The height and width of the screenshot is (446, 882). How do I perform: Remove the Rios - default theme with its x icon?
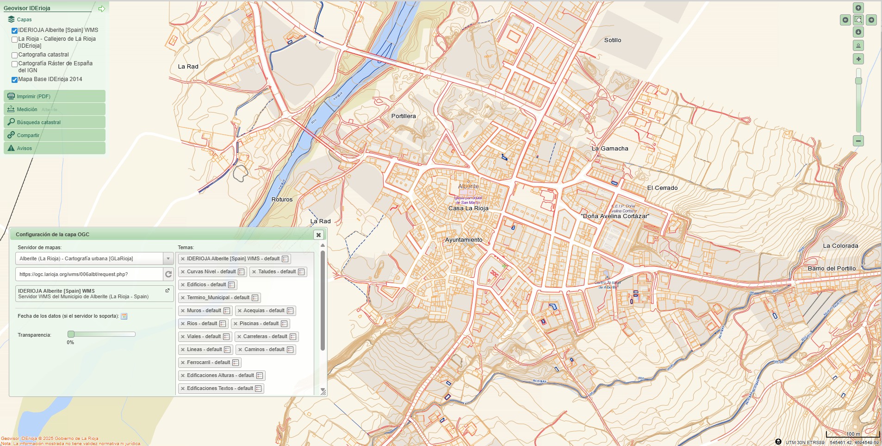point(183,323)
